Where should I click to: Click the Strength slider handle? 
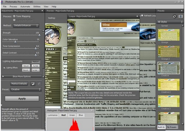coord(39,35)
